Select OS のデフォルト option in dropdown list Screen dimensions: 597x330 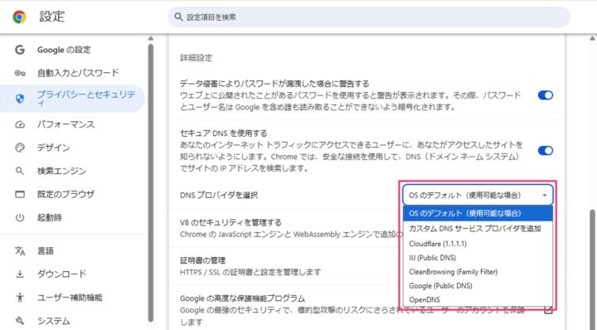coord(478,213)
